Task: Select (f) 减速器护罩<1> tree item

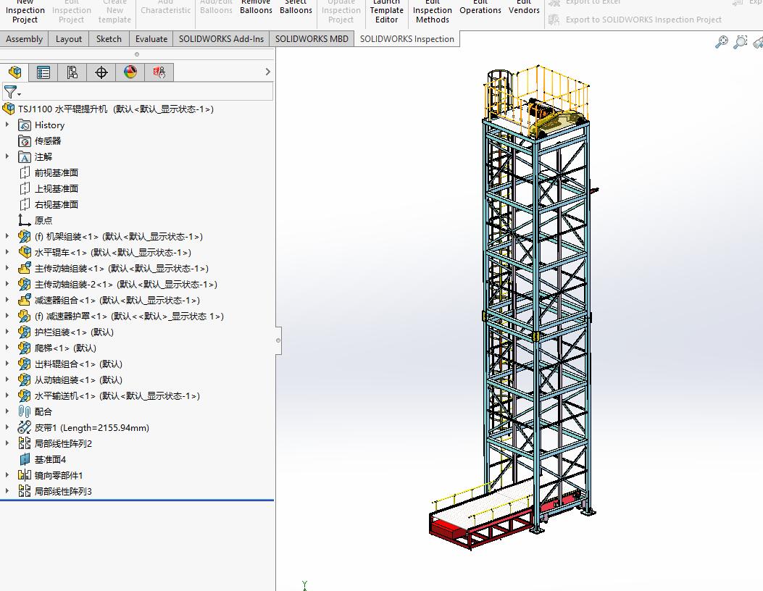Action: pos(129,317)
